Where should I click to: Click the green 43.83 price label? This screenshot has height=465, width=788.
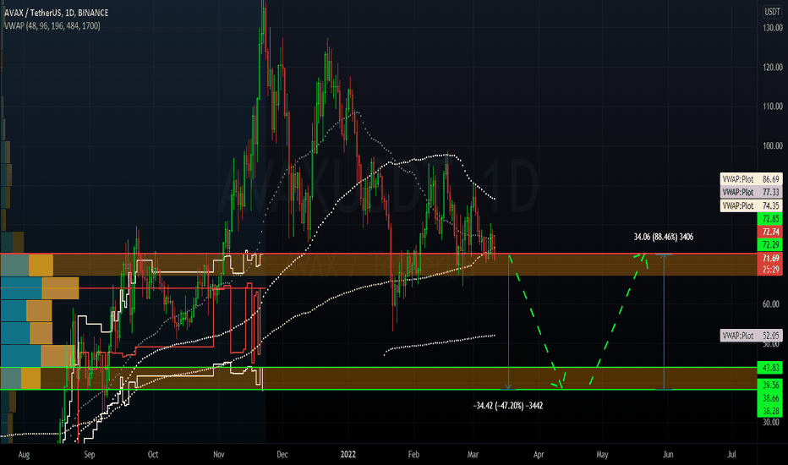click(x=770, y=368)
